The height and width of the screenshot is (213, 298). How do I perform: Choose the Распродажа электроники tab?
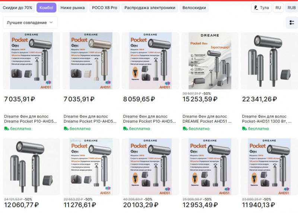(150, 8)
